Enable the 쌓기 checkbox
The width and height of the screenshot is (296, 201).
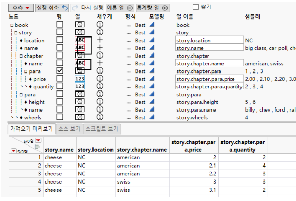pyautogui.click(x=196, y=7)
